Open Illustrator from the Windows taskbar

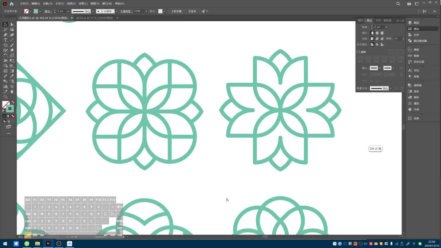[x=48, y=244]
